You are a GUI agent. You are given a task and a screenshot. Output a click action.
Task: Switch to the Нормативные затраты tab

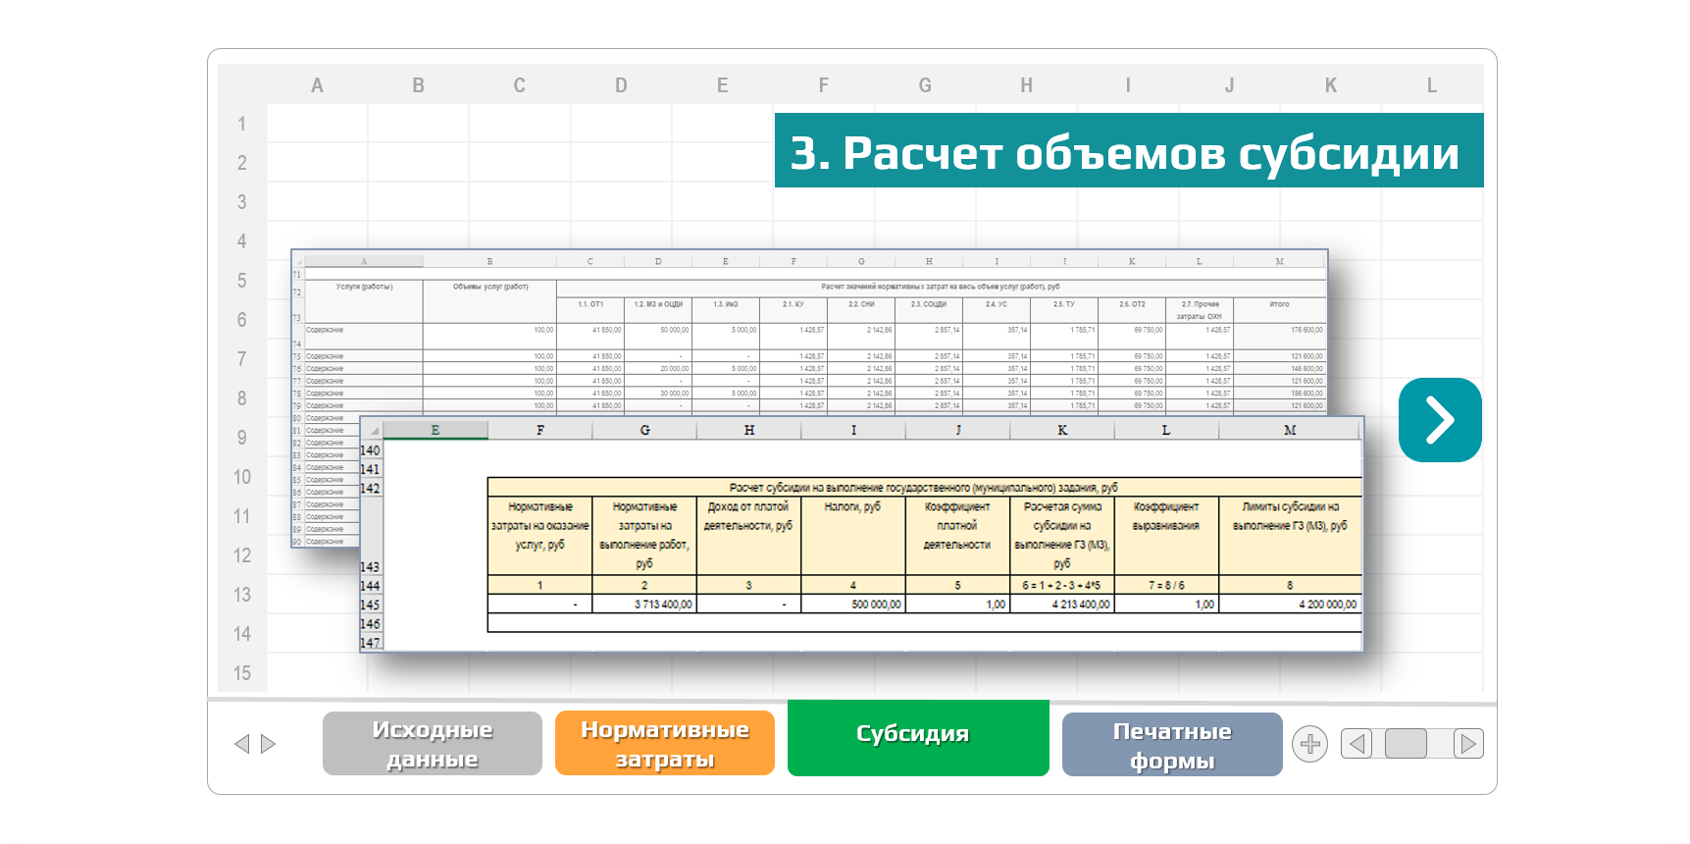coord(664,744)
